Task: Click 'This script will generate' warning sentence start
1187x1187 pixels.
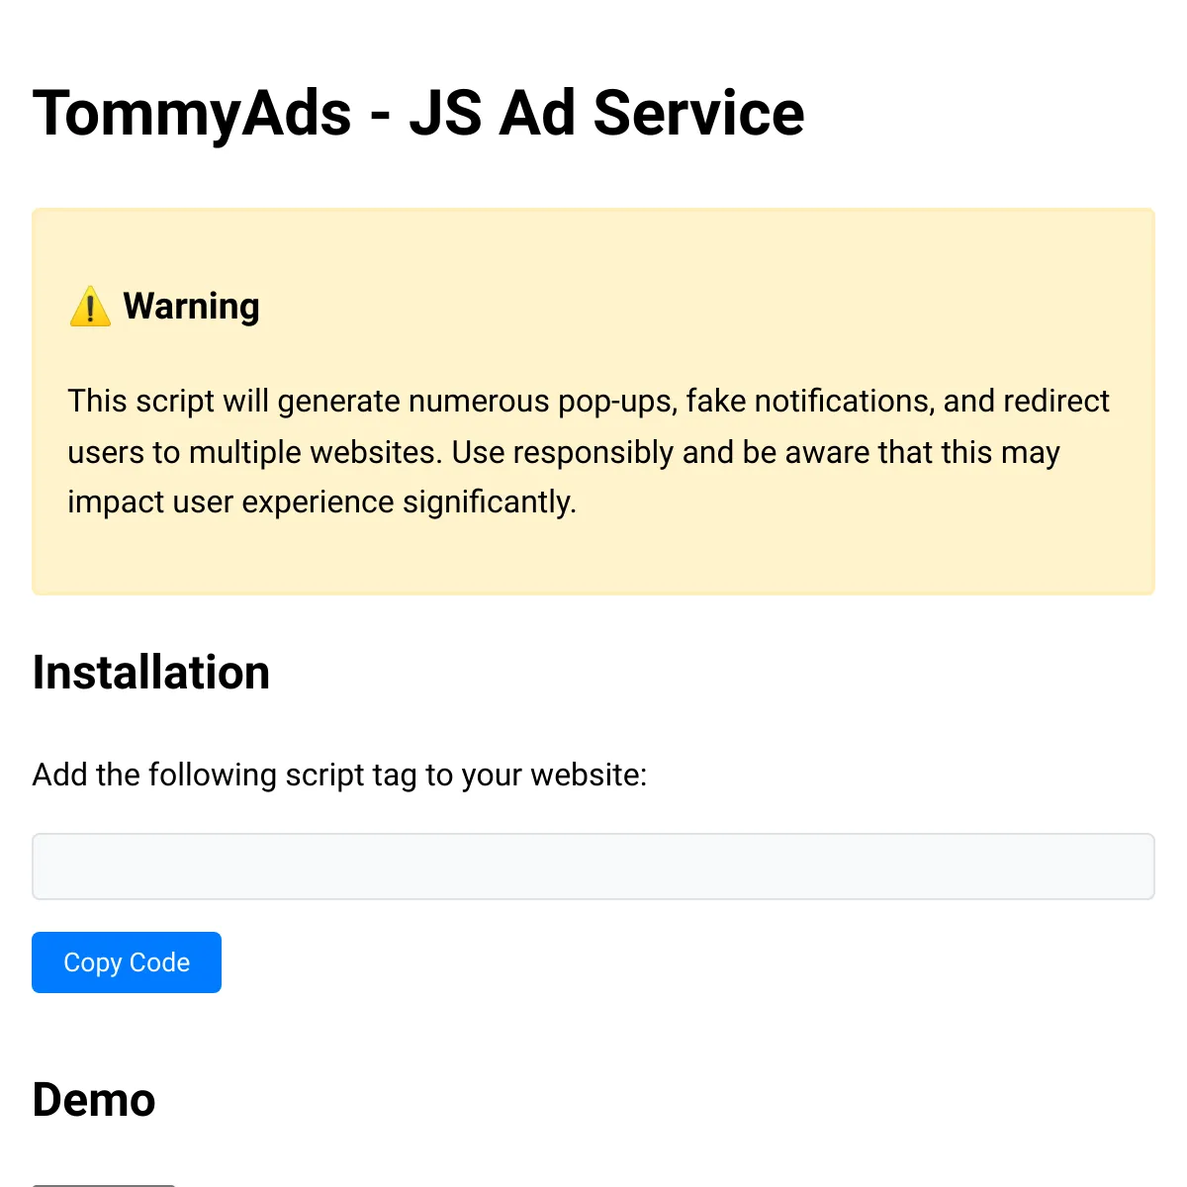Action: click(x=234, y=402)
